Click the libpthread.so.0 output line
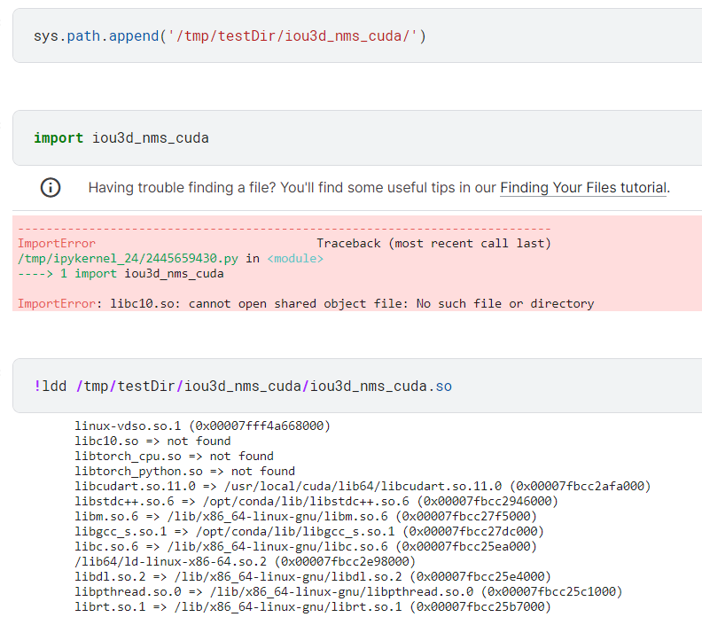The height and width of the screenshot is (625, 702). point(347,591)
